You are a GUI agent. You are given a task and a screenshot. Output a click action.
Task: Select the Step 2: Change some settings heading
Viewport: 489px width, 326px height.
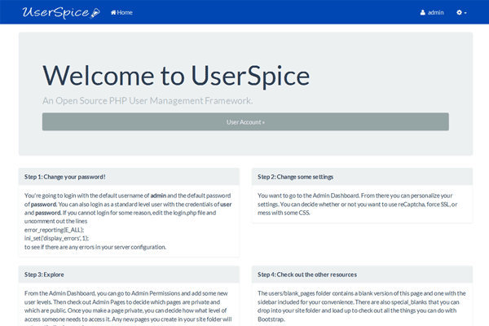pyautogui.click(x=295, y=176)
